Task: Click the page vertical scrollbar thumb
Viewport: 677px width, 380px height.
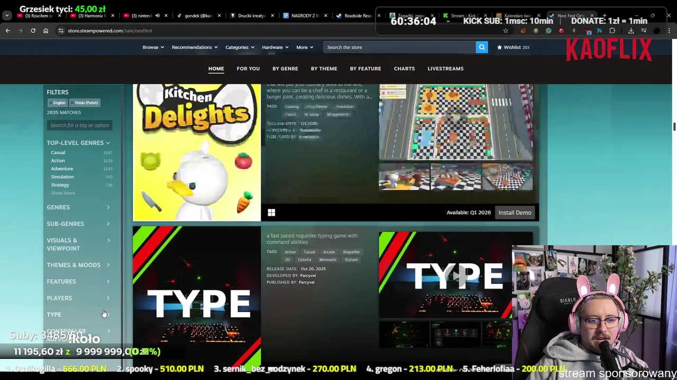Action: pos(674,127)
